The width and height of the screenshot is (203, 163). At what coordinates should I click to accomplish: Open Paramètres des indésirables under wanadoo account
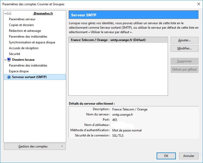coord(28,37)
